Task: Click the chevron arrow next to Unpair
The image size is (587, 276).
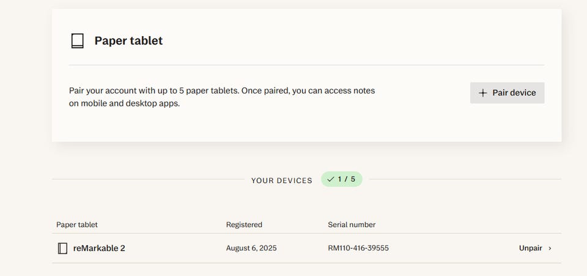Action: 550,248
